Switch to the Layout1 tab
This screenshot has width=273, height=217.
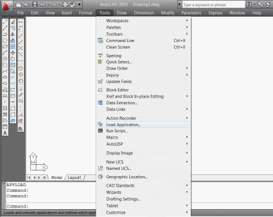point(74,177)
